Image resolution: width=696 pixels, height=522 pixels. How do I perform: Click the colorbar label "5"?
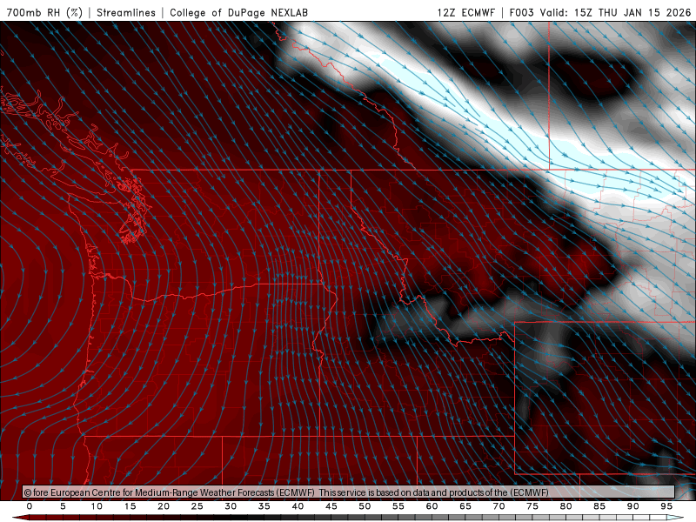click(x=63, y=506)
